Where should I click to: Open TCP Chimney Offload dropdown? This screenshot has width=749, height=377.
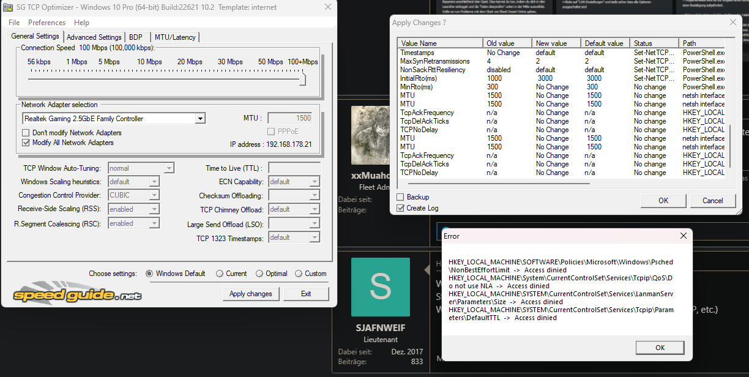pyautogui.click(x=294, y=209)
